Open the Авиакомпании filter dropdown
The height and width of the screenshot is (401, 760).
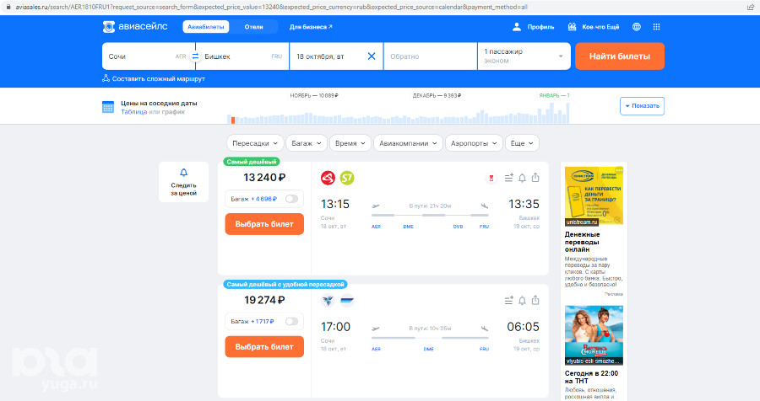point(408,143)
